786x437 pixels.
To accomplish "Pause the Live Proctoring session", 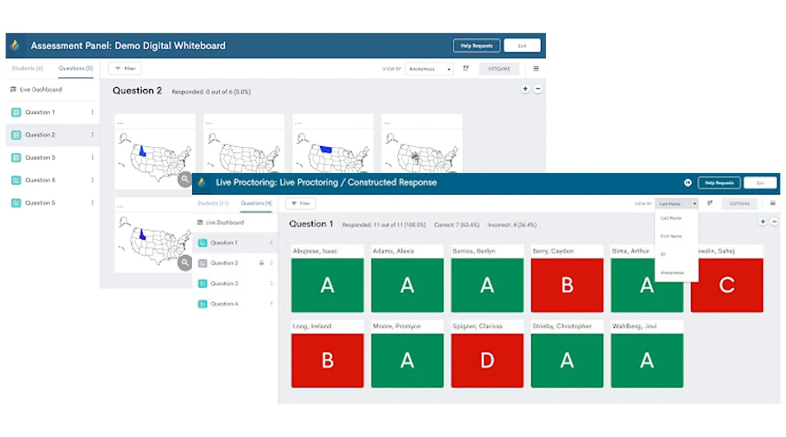I will pyautogui.click(x=687, y=182).
